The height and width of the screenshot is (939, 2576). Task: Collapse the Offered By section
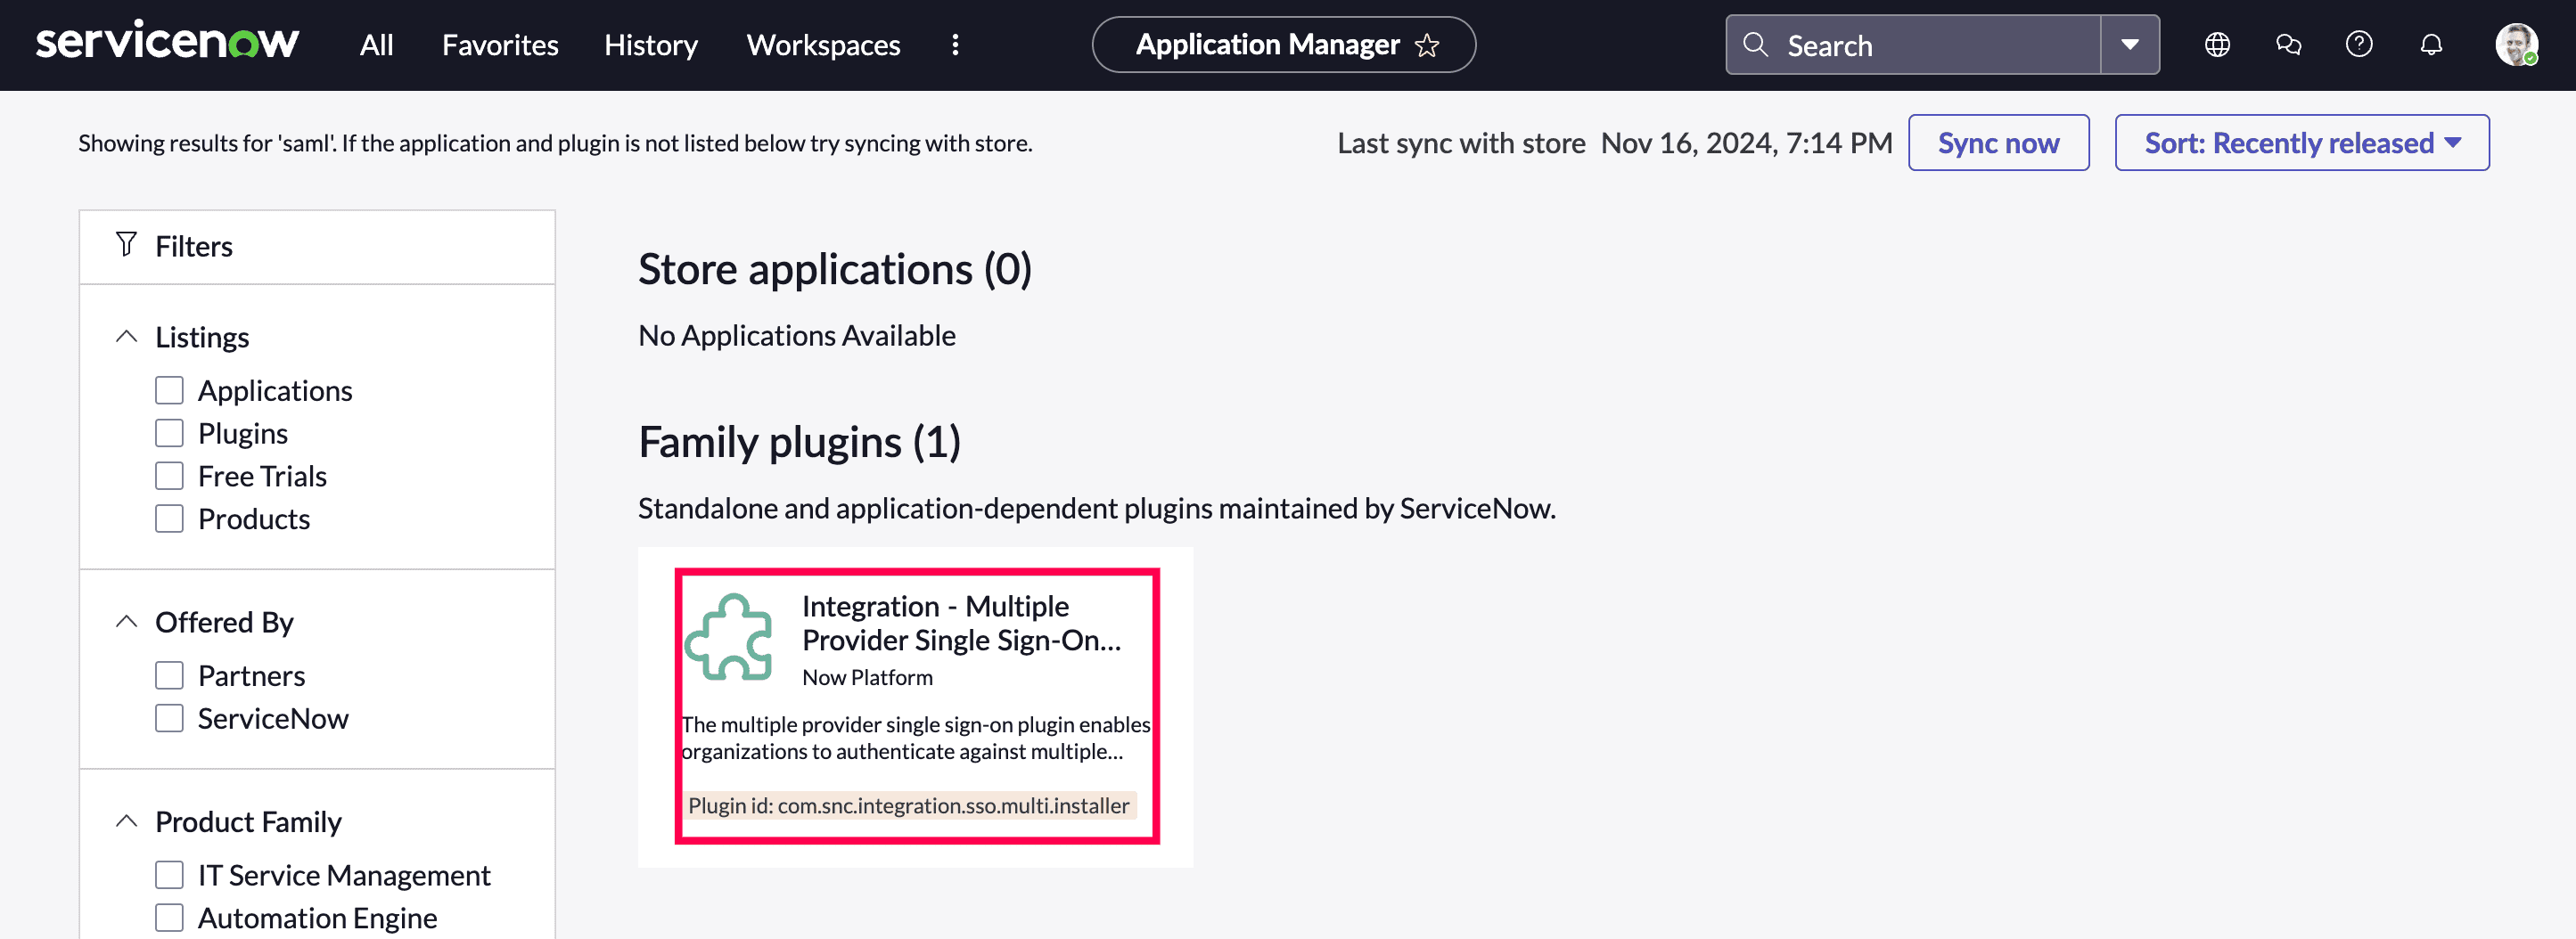click(x=127, y=622)
